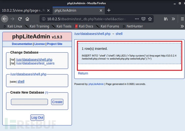The height and width of the screenshot is (131, 185).
Task: Open phpLiteAdmin link in footer
Action: point(96,84)
